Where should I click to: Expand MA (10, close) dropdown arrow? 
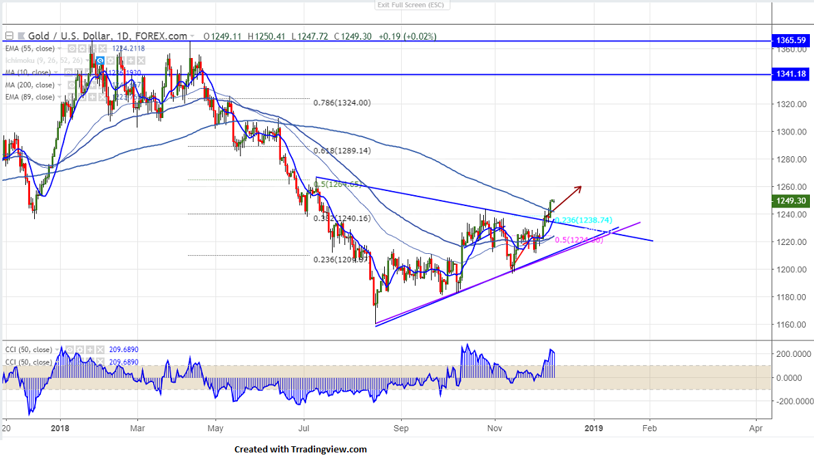coord(55,72)
